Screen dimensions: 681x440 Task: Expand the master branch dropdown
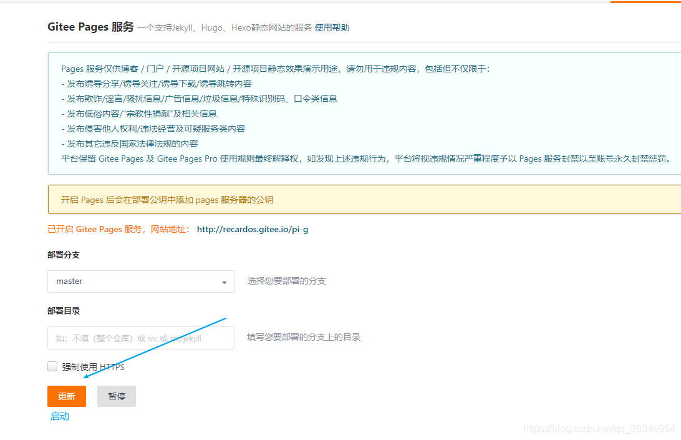click(141, 281)
